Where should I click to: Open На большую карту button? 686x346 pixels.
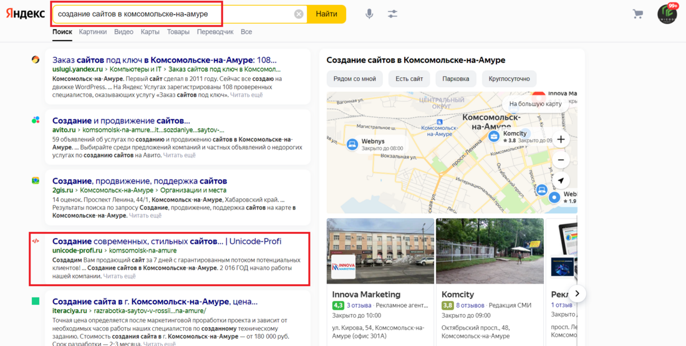[x=536, y=104]
